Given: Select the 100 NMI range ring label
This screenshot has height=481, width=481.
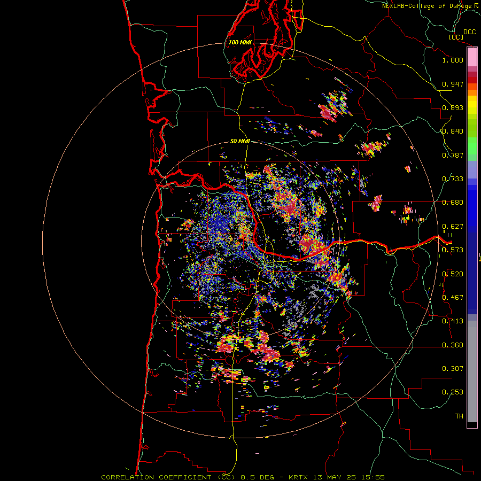Looking at the screenshot, I should 240,42.
